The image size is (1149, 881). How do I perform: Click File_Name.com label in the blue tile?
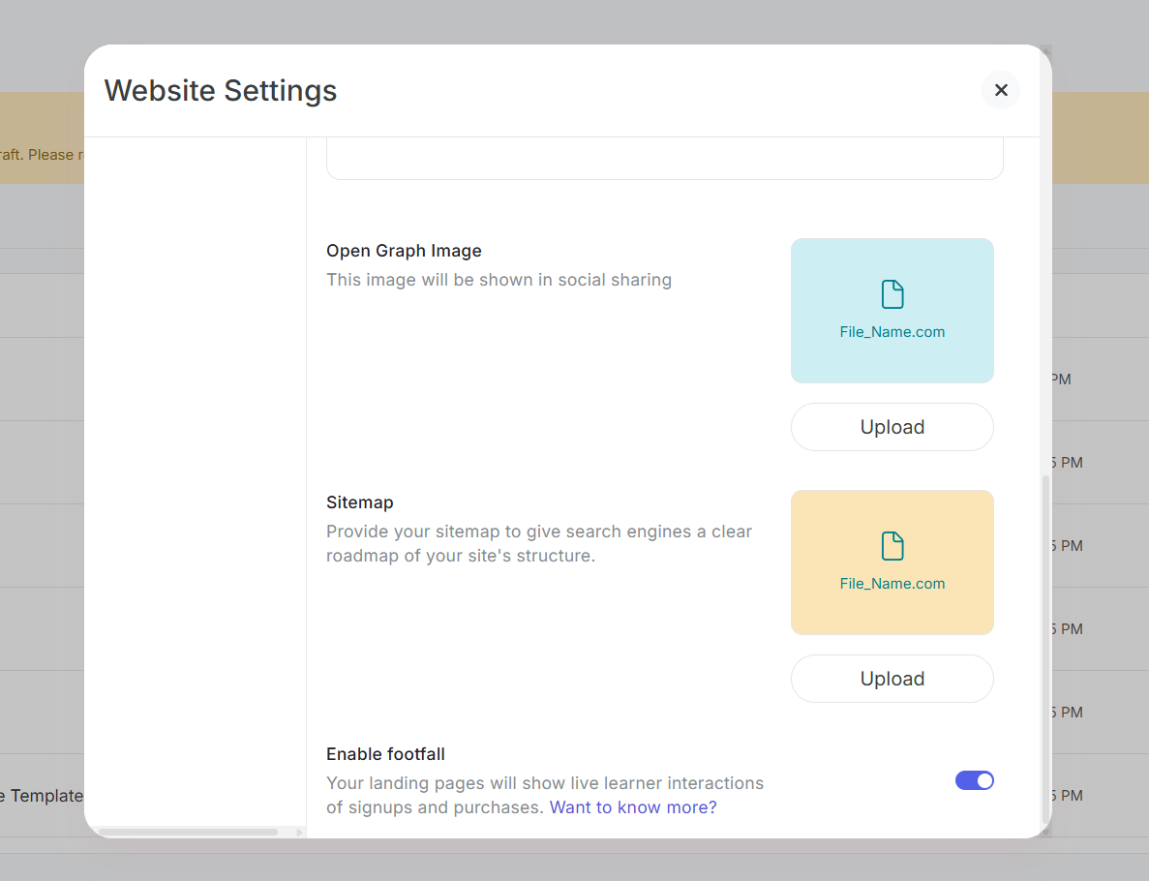coord(892,332)
